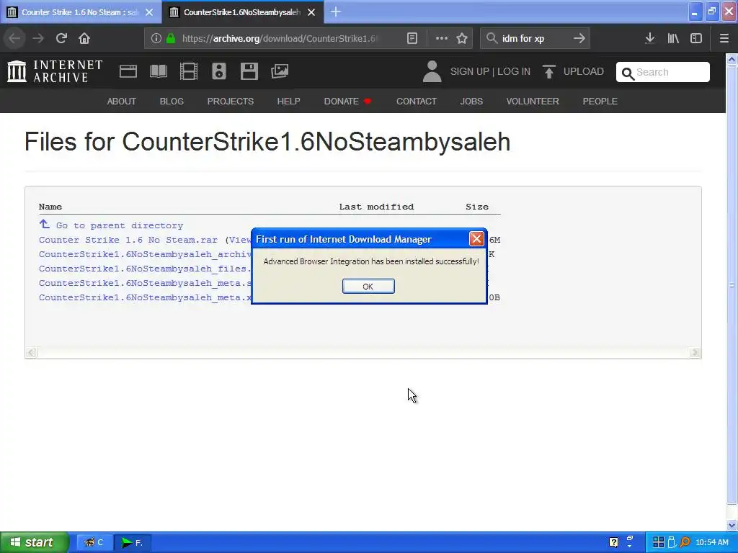Click the forward navigation arrow
This screenshot has width=738, height=553.
(38, 38)
